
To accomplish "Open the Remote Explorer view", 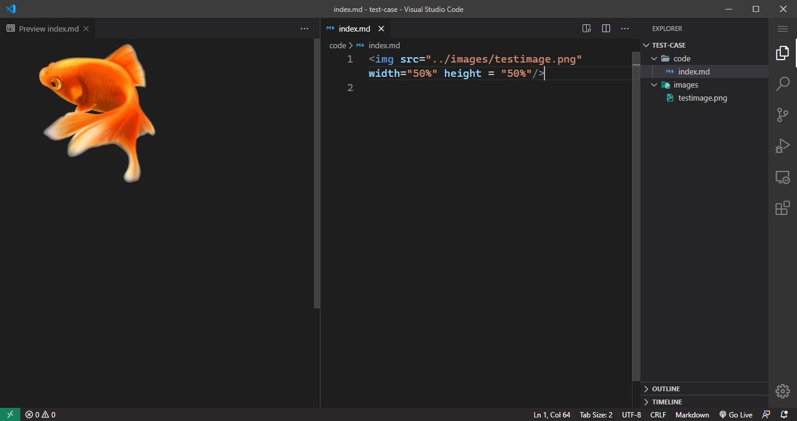I will pos(782,177).
